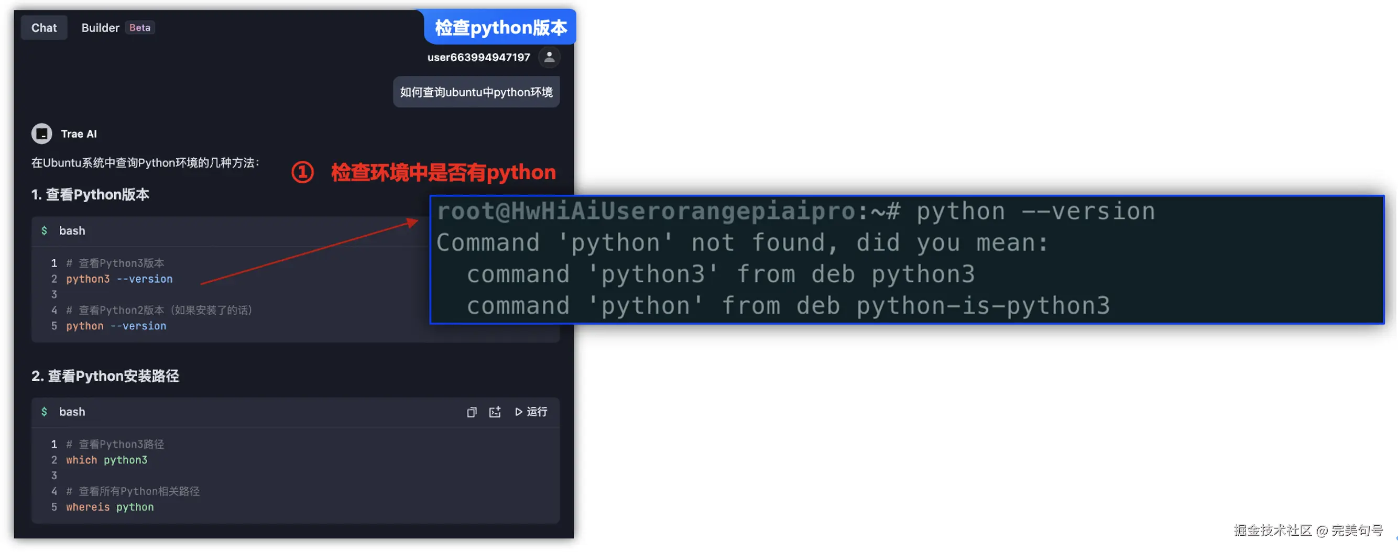Click the terminal output screenshot
Image resolution: width=1398 pixels, height=552 pixels.
(x=906, y=259)
